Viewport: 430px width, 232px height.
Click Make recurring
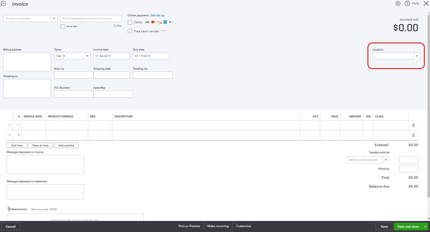pos(218,226)
